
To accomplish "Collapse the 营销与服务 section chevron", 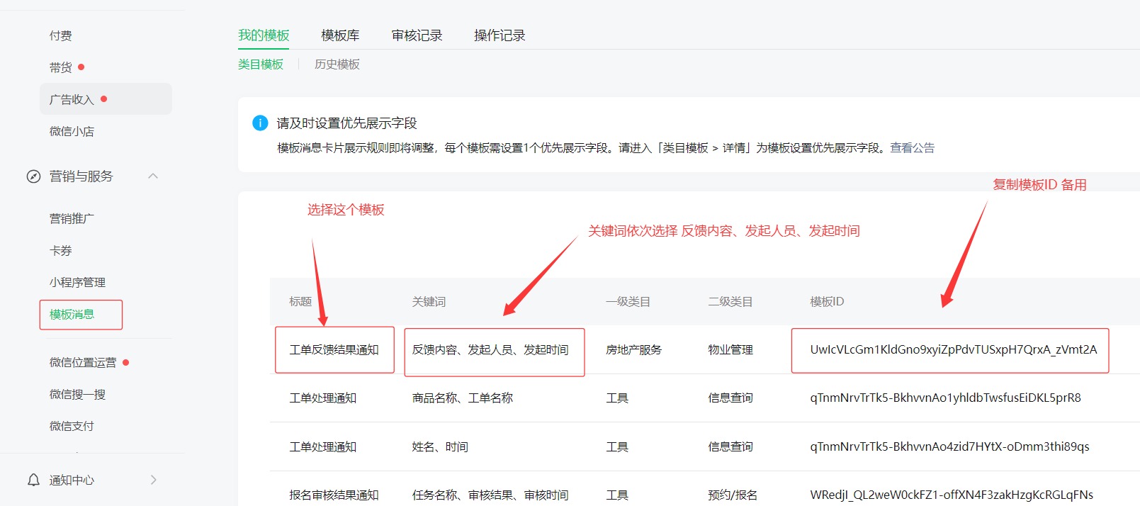I will (x=153, y=176).
